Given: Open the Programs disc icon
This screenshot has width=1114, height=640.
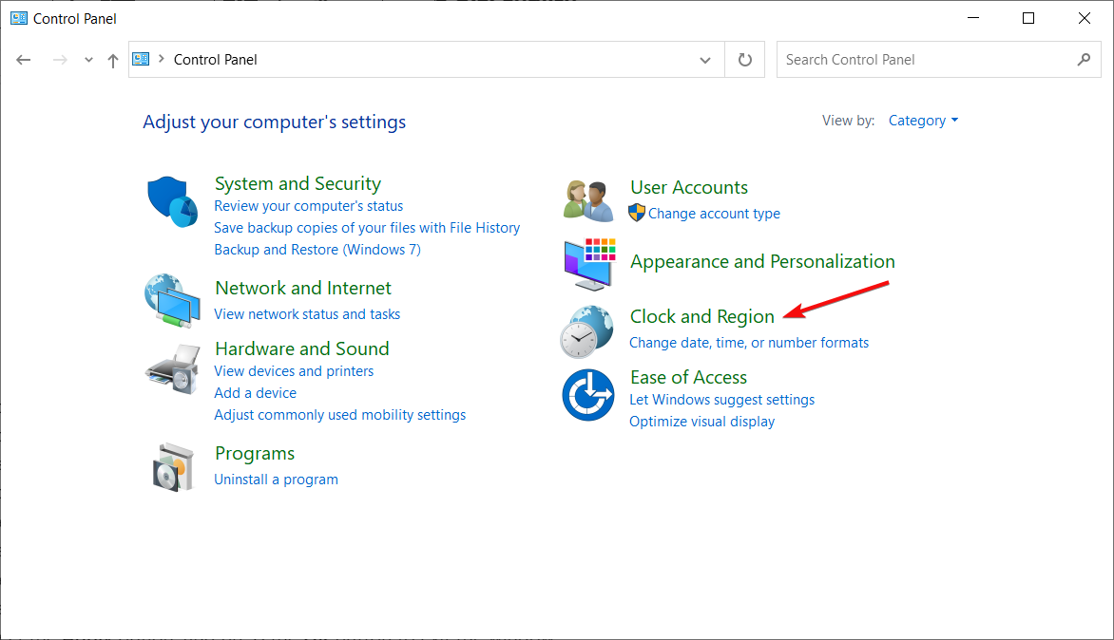Looking at the screenshot, I should coord(172,466).
